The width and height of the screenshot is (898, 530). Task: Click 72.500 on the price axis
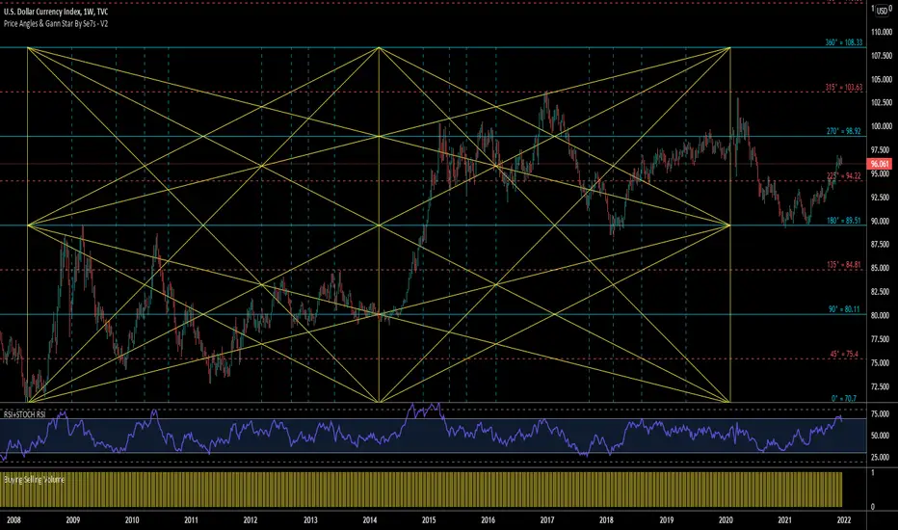(882, 386)
